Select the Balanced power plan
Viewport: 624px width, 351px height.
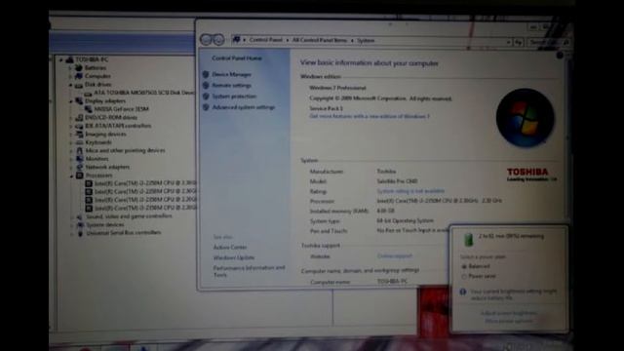(x=476, y=266)
